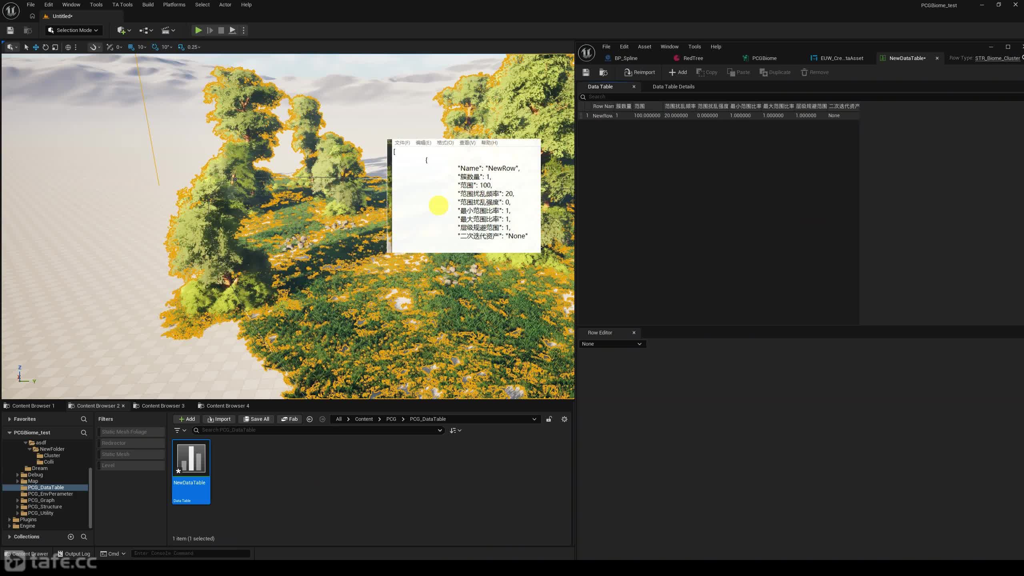Viewport: 1024px width, 576px height.
Task: Open the Cinematics clapperboard dropdown
Action: (168, 30)
